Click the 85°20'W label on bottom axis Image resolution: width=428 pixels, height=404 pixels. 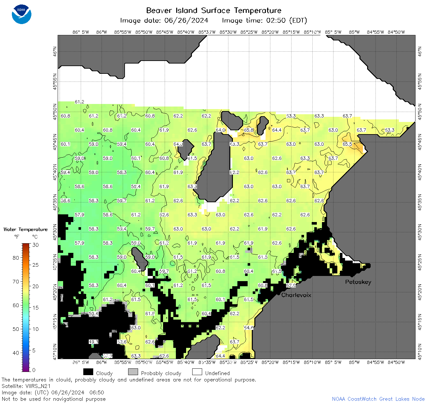(x=270, y=362)
